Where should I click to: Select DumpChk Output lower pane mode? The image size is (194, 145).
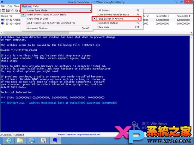(118, 23)
